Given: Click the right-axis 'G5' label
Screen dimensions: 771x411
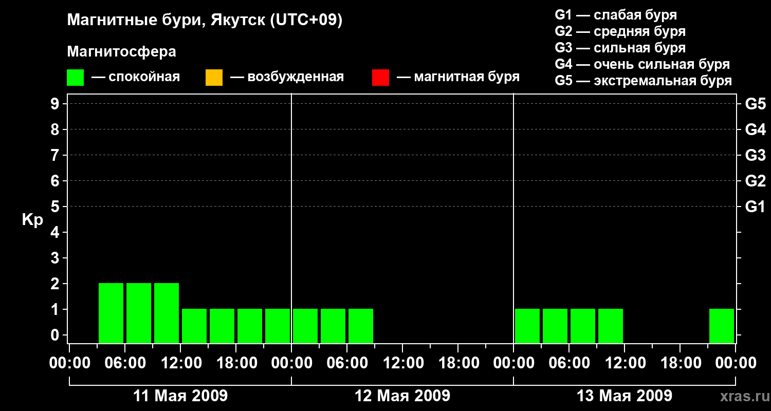Looking at the screenshot, I should 755,104.
